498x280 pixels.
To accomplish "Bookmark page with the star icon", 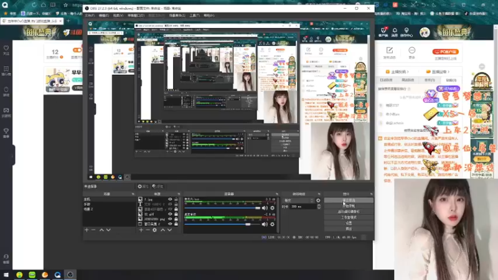I will pos(65,5).
